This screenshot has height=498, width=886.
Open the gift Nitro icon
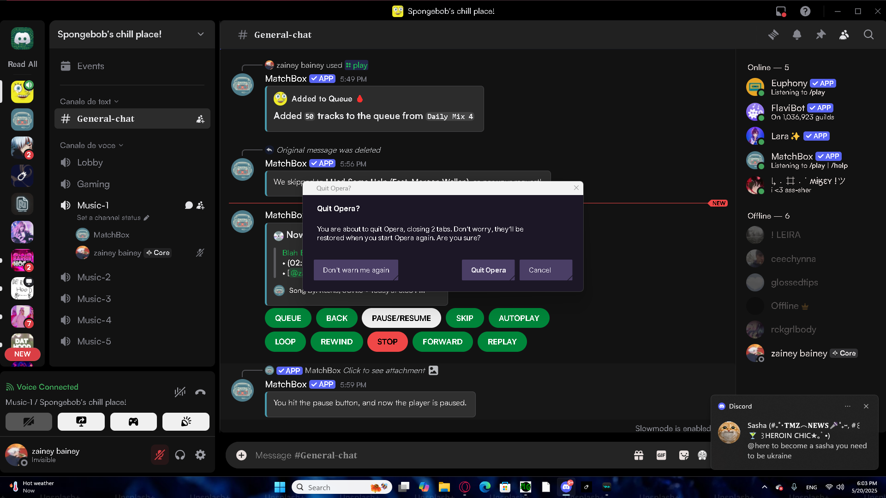(639, 455)
